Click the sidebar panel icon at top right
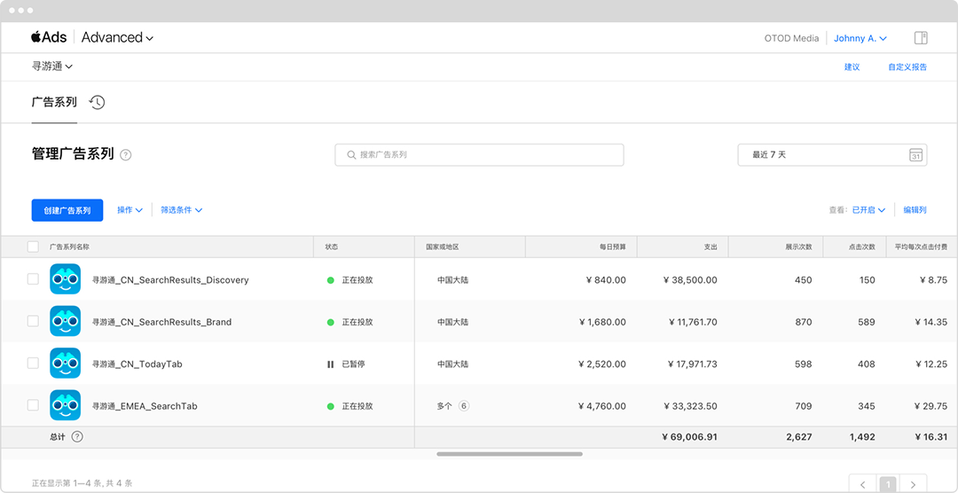 click(x=921, y=38)
